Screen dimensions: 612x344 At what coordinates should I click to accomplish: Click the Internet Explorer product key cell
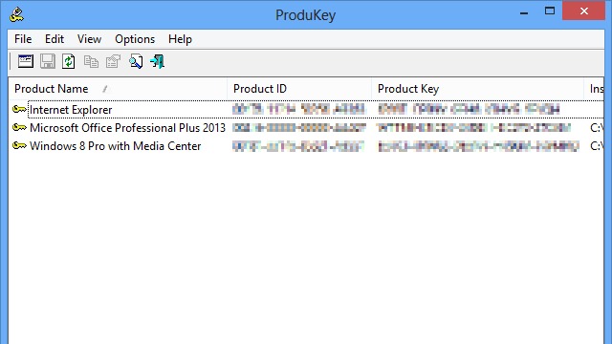coord(469,109)
